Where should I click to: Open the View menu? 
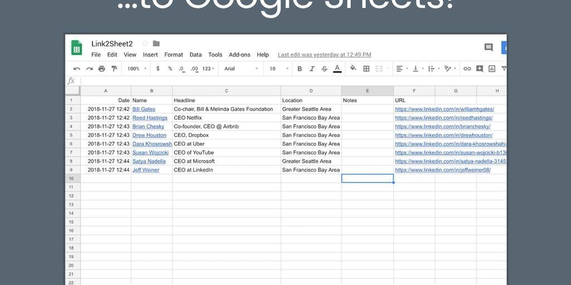click(x=130, y=55)
